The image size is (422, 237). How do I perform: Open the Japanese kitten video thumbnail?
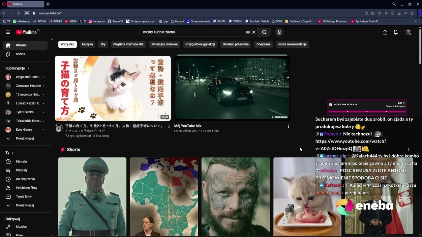tap(113, 88)
